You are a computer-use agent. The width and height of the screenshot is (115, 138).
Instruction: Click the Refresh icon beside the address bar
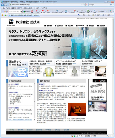pyautogui.click(x=84, y=5)
